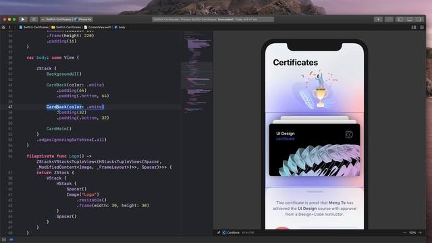Click the UI Design certificate card
The height and width of the screenshot is (243, 432).
315,150
